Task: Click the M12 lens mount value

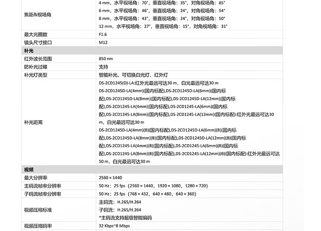Action: [x=103, y=42]
